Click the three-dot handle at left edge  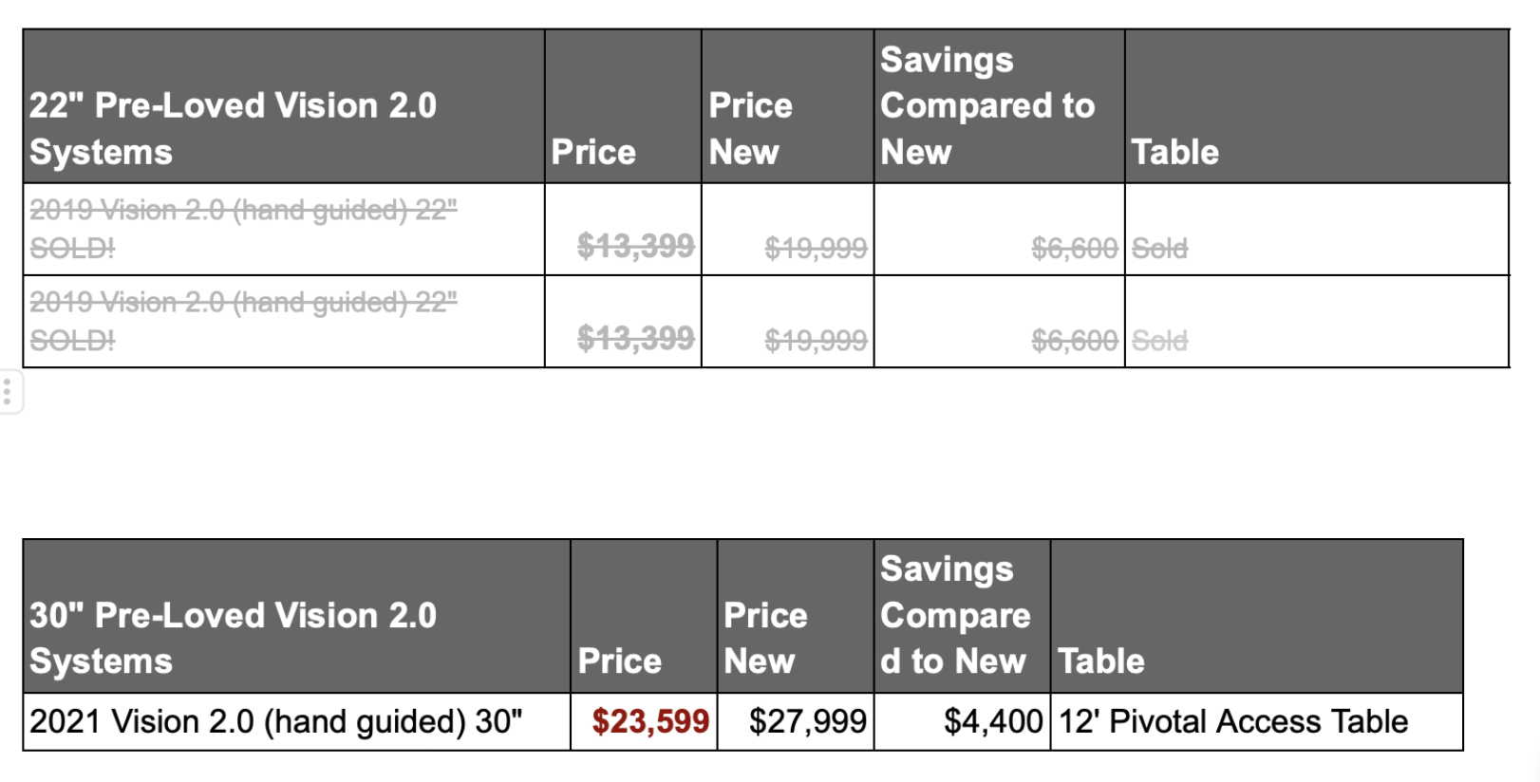pos(8,391)
